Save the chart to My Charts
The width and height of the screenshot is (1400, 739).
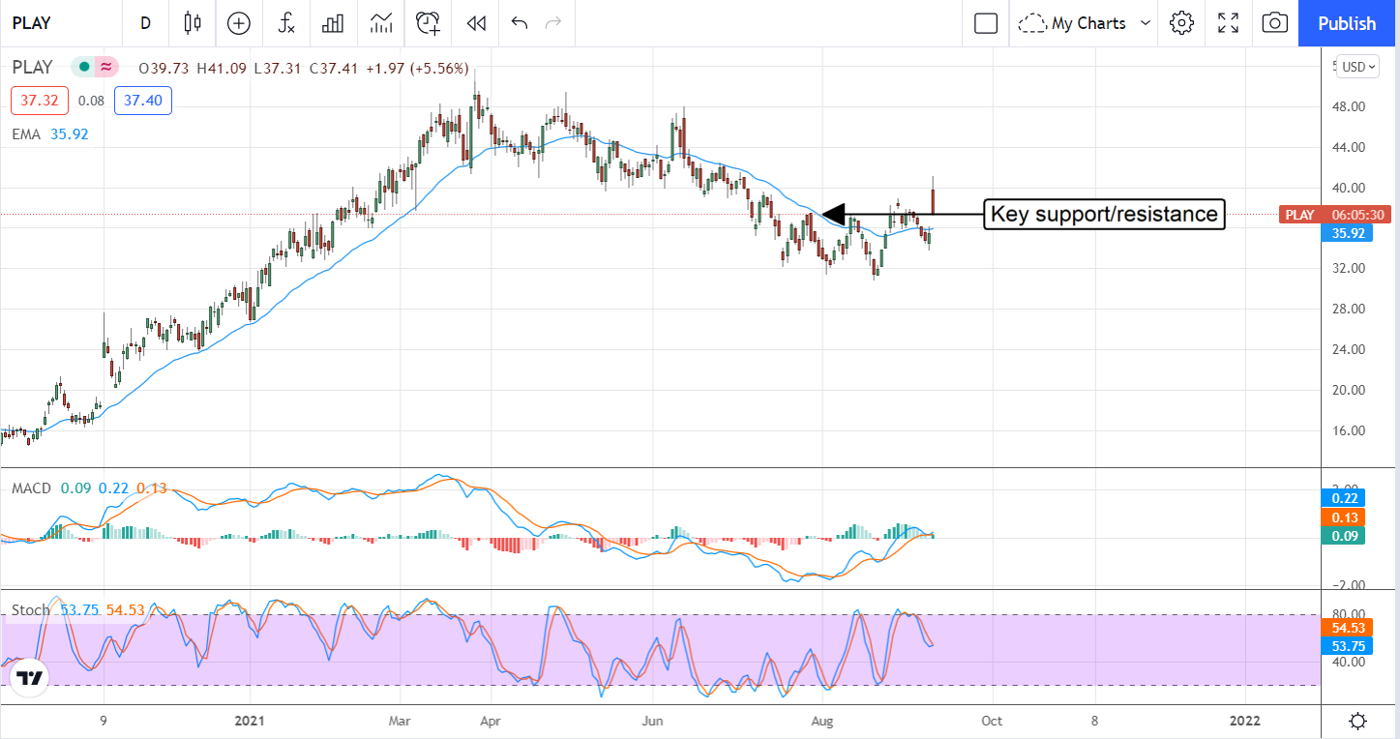1075,23
